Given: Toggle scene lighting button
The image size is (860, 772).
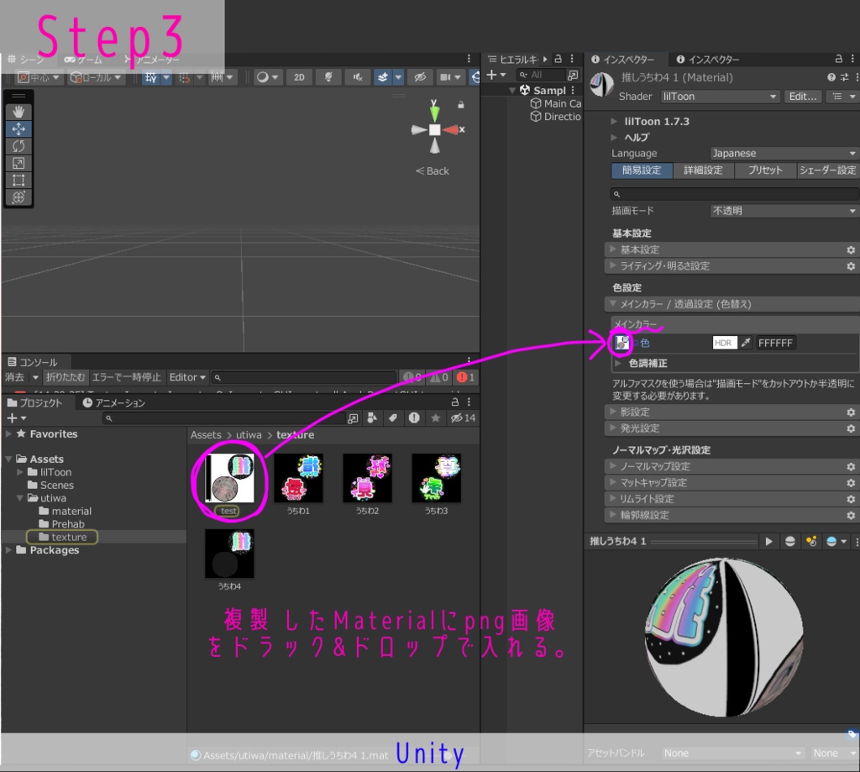Looking at the screenshot, I should tap(328, 76).
